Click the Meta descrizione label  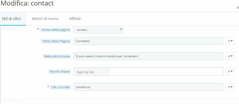pos(57,56)
